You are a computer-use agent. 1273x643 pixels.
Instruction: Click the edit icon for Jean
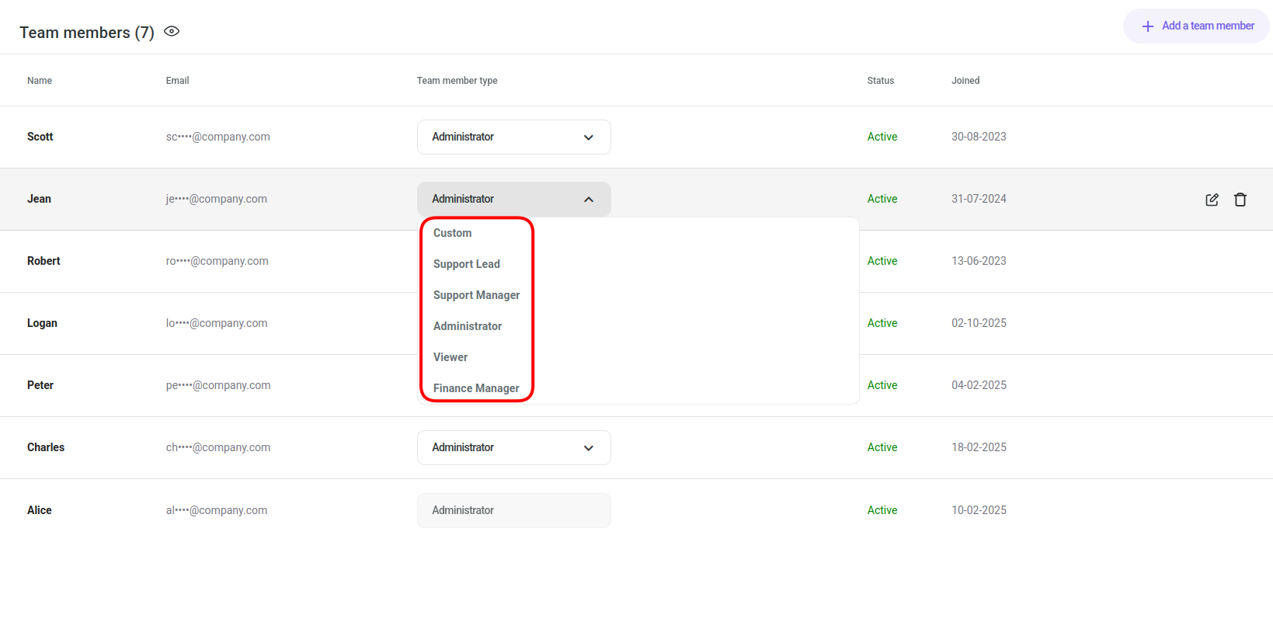click(x=1212, y=200)
